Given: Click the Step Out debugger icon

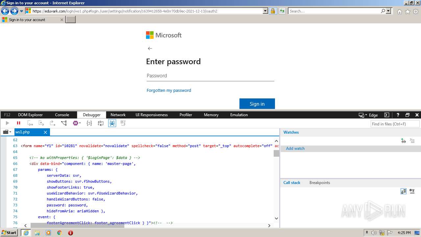Looking at the screenshot, I should 53,123.
